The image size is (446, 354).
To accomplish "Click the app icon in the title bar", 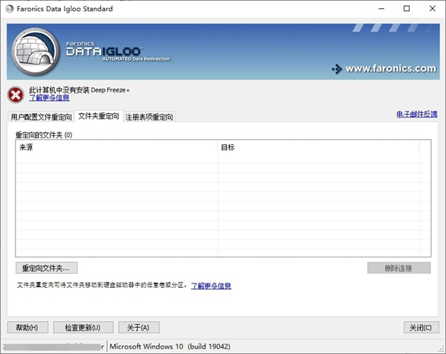I will (x=10, y=9).
